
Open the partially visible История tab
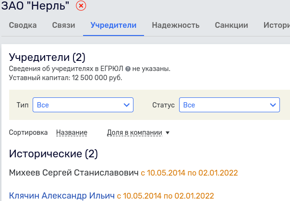277,25
